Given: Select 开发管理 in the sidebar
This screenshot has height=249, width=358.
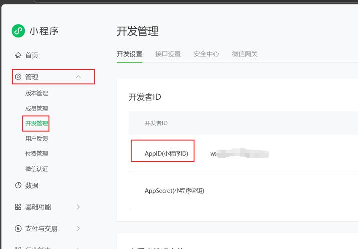Looking at the screenshot, I should point(37,124).
